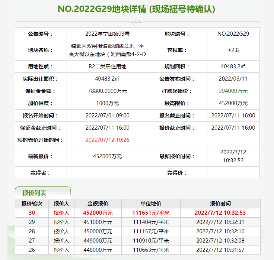Image resolution: width=274 pixels, height=260 pixels.
Task: Click the quote time 2022/7/12 10:31:57
Action: [x=220, y=250]
